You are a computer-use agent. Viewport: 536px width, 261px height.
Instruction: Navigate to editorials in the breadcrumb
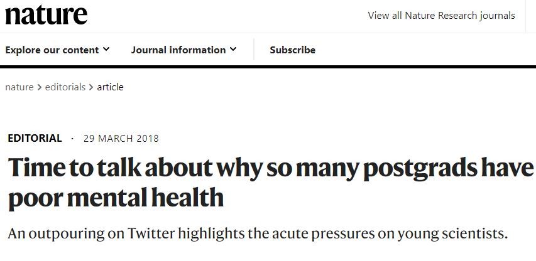coord(65,87)
